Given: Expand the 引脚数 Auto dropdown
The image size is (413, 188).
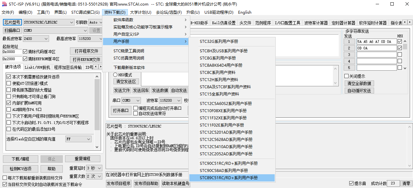Looking at the screenshot, I should [x=100, y=22].
